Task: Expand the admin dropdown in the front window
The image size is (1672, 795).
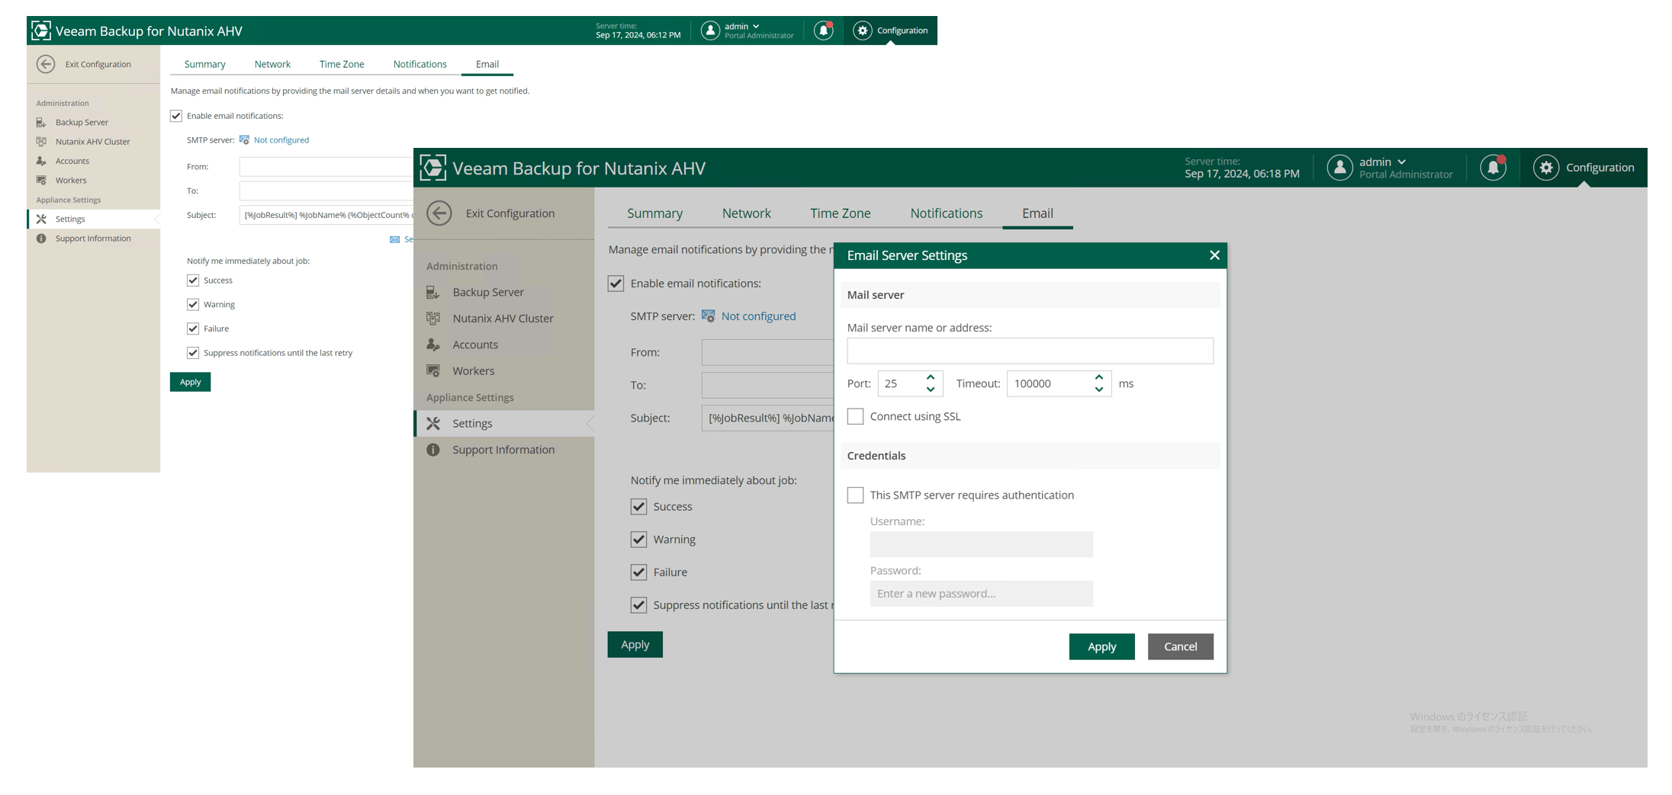Action: 1402,162
